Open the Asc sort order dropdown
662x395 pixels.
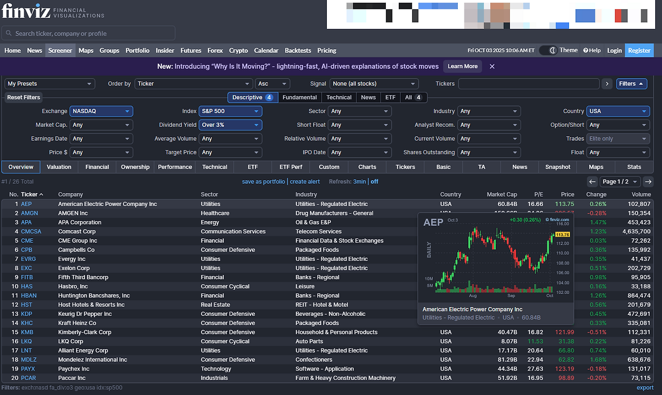(x=273, y=83)
